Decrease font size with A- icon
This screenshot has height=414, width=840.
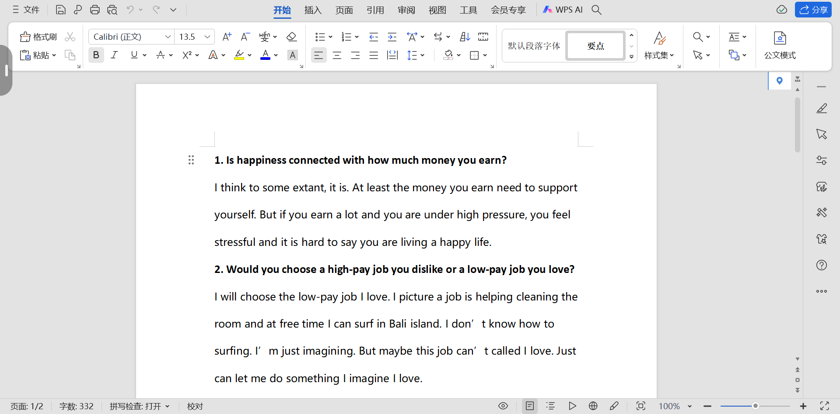(x=245, y=37)
